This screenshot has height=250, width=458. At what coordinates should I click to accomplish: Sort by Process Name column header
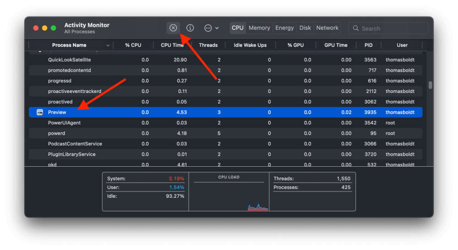click(69, 45)
